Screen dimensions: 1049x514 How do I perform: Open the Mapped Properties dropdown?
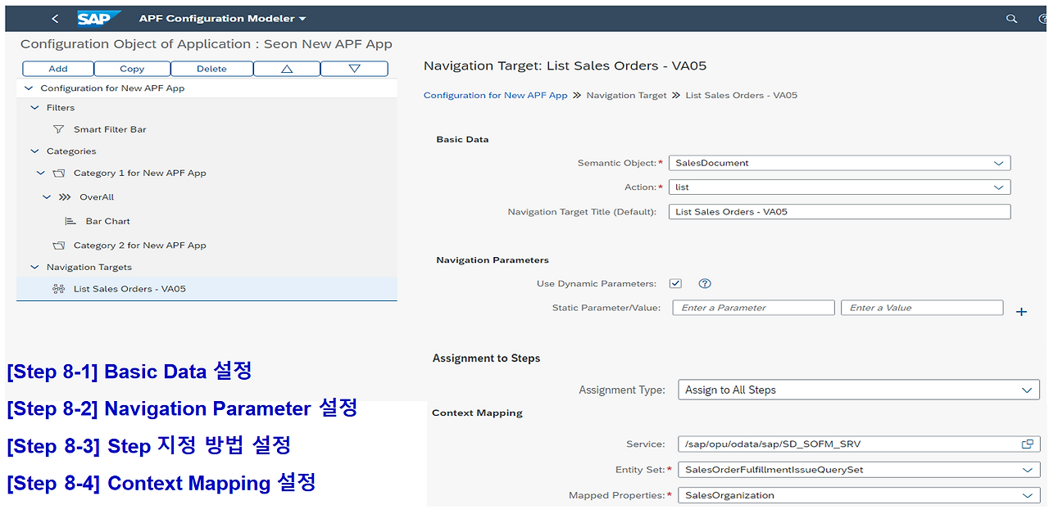pos(1029,495)
